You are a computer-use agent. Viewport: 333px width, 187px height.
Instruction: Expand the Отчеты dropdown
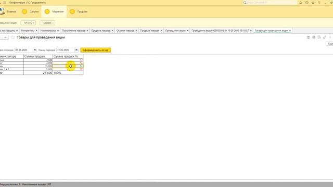click(x=28, y=23)
